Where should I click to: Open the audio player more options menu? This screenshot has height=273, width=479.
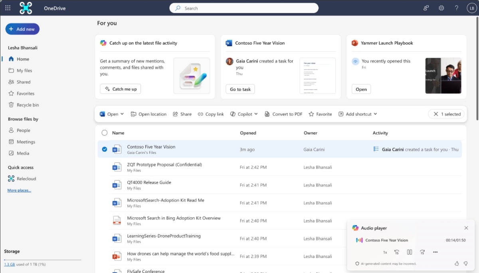click(x=435, y=252)
